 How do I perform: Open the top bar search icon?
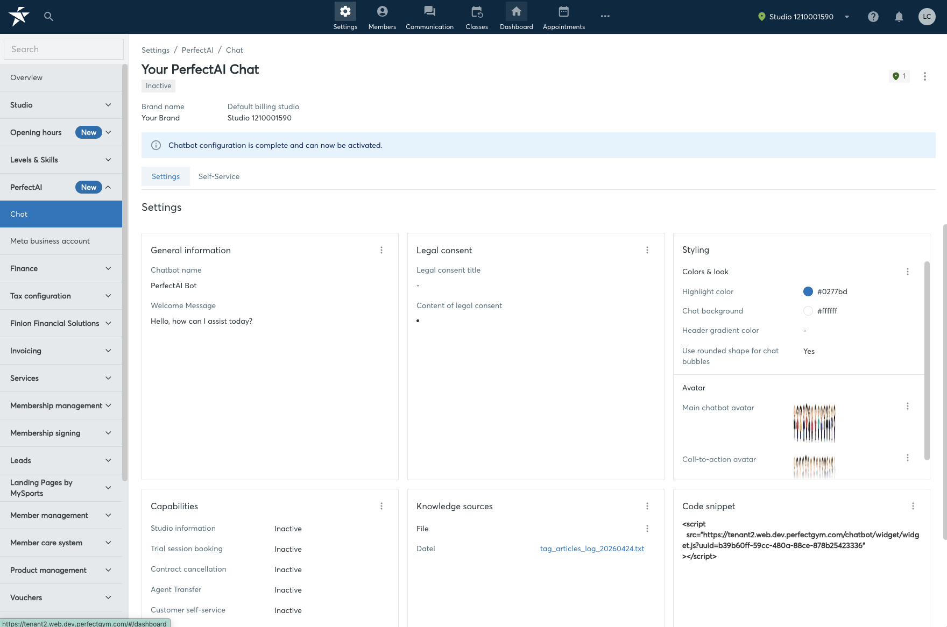click(48, 17)
